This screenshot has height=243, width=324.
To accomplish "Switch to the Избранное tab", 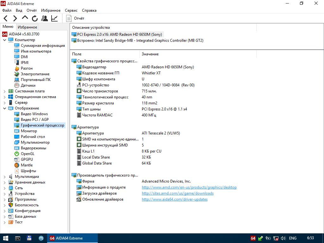I will pyautogui.click(x=27, y=27).
